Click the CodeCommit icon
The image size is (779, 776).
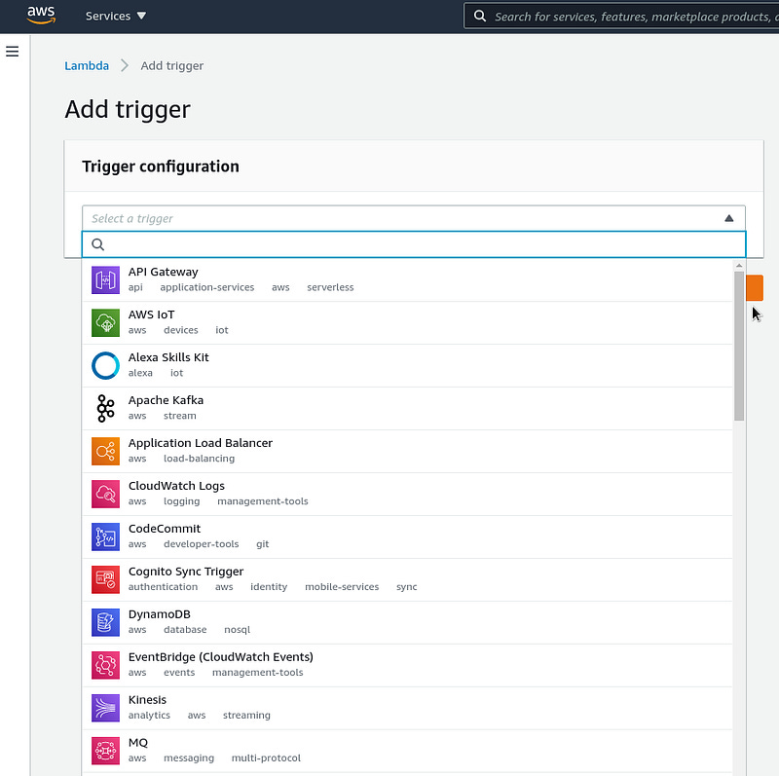(105, 536)
